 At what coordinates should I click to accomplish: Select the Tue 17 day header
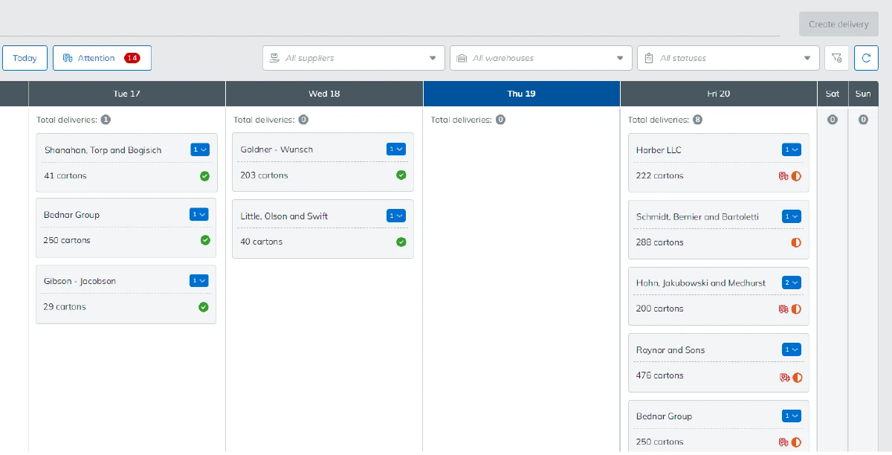coord(126,94)
